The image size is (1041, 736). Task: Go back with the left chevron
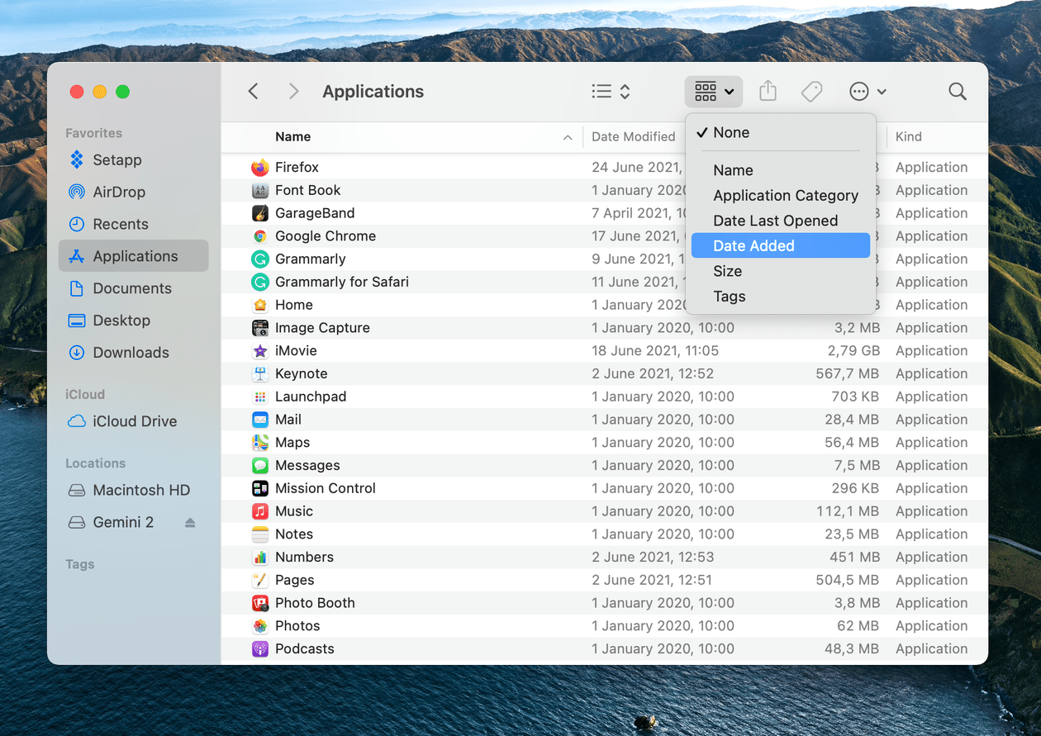click(254, 92)
